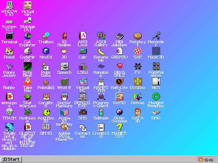The width and height of the screenshot is (218, 163).
Task: Open Adobe Pizza Player
Action: point(64,127)
